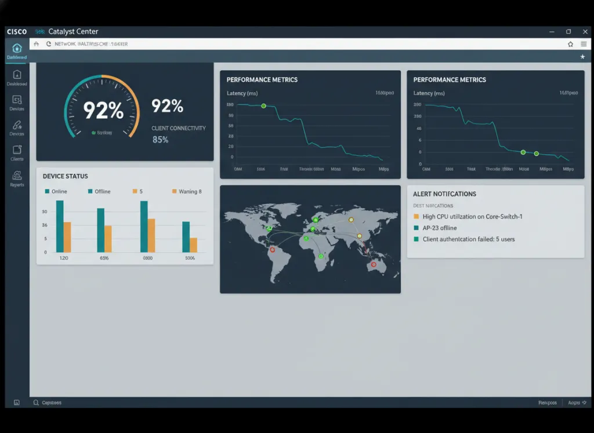The image size is (594, 433).
Task: Click the DEST NIFCATIONS subheading
Action: point(433,206)
